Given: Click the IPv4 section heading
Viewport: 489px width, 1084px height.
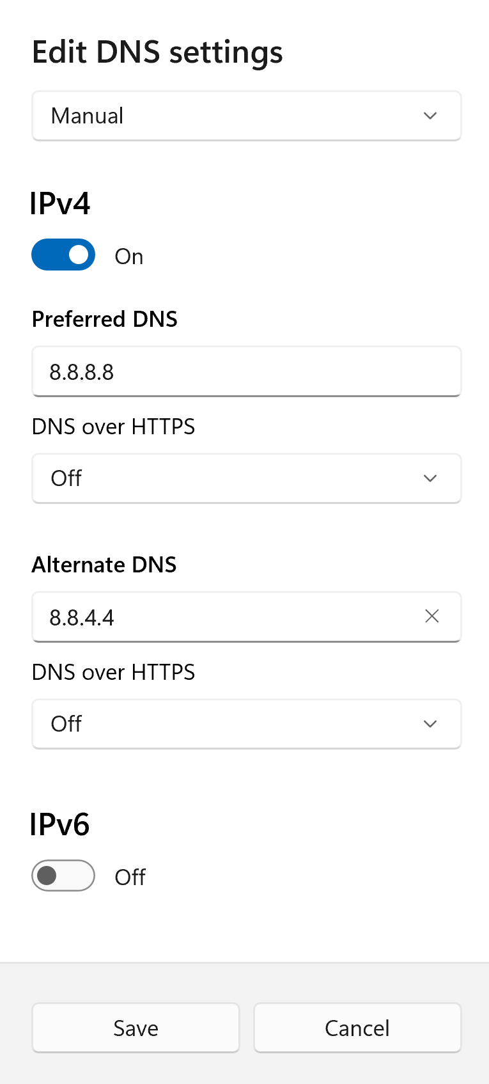Looking at the screenshot, I should 61,204.
